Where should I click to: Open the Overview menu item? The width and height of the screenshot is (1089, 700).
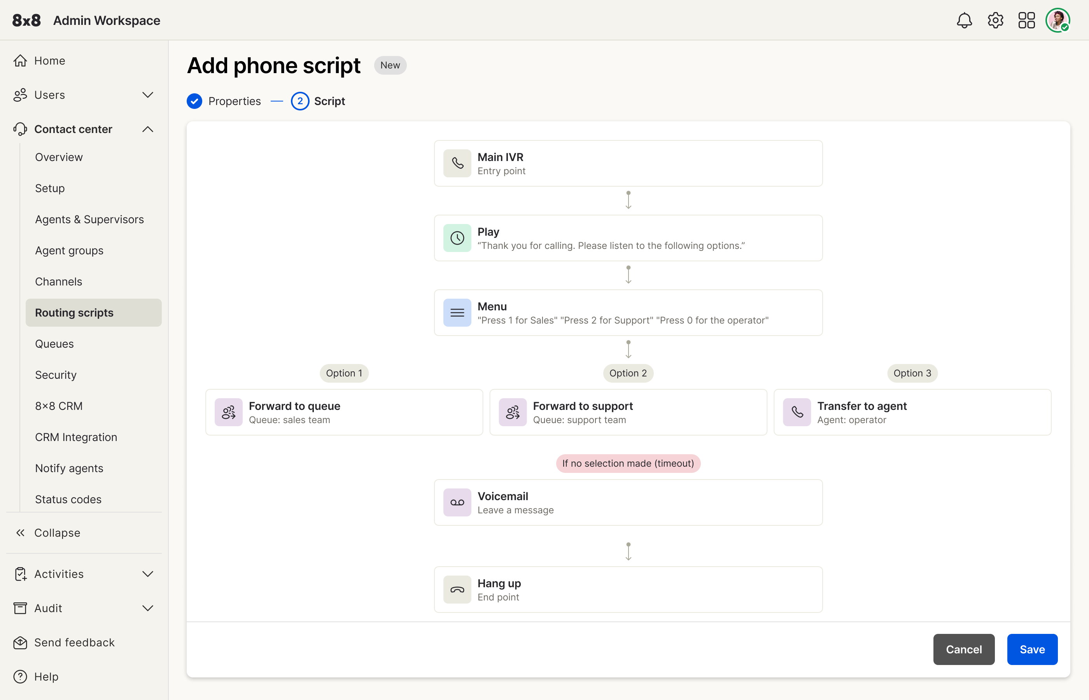[59, 157]
